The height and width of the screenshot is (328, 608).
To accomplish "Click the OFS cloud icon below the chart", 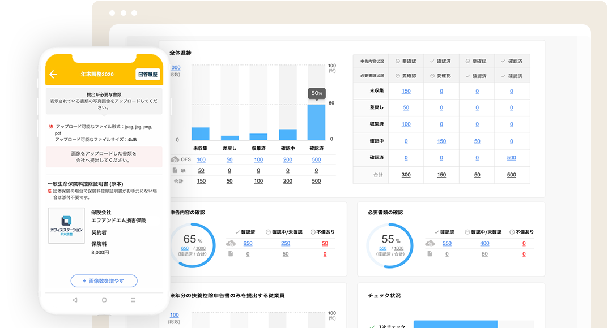I will pos(175,159).
